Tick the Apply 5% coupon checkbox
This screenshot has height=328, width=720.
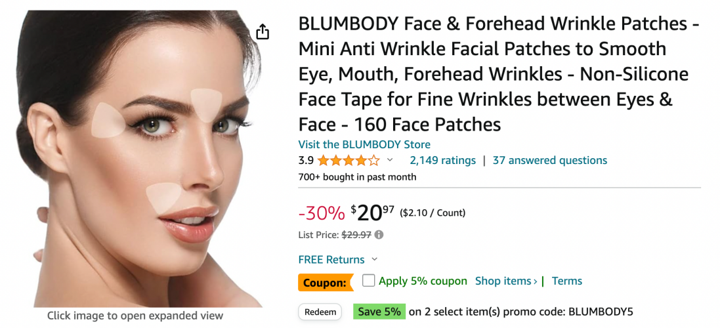[x=368, y=280]
